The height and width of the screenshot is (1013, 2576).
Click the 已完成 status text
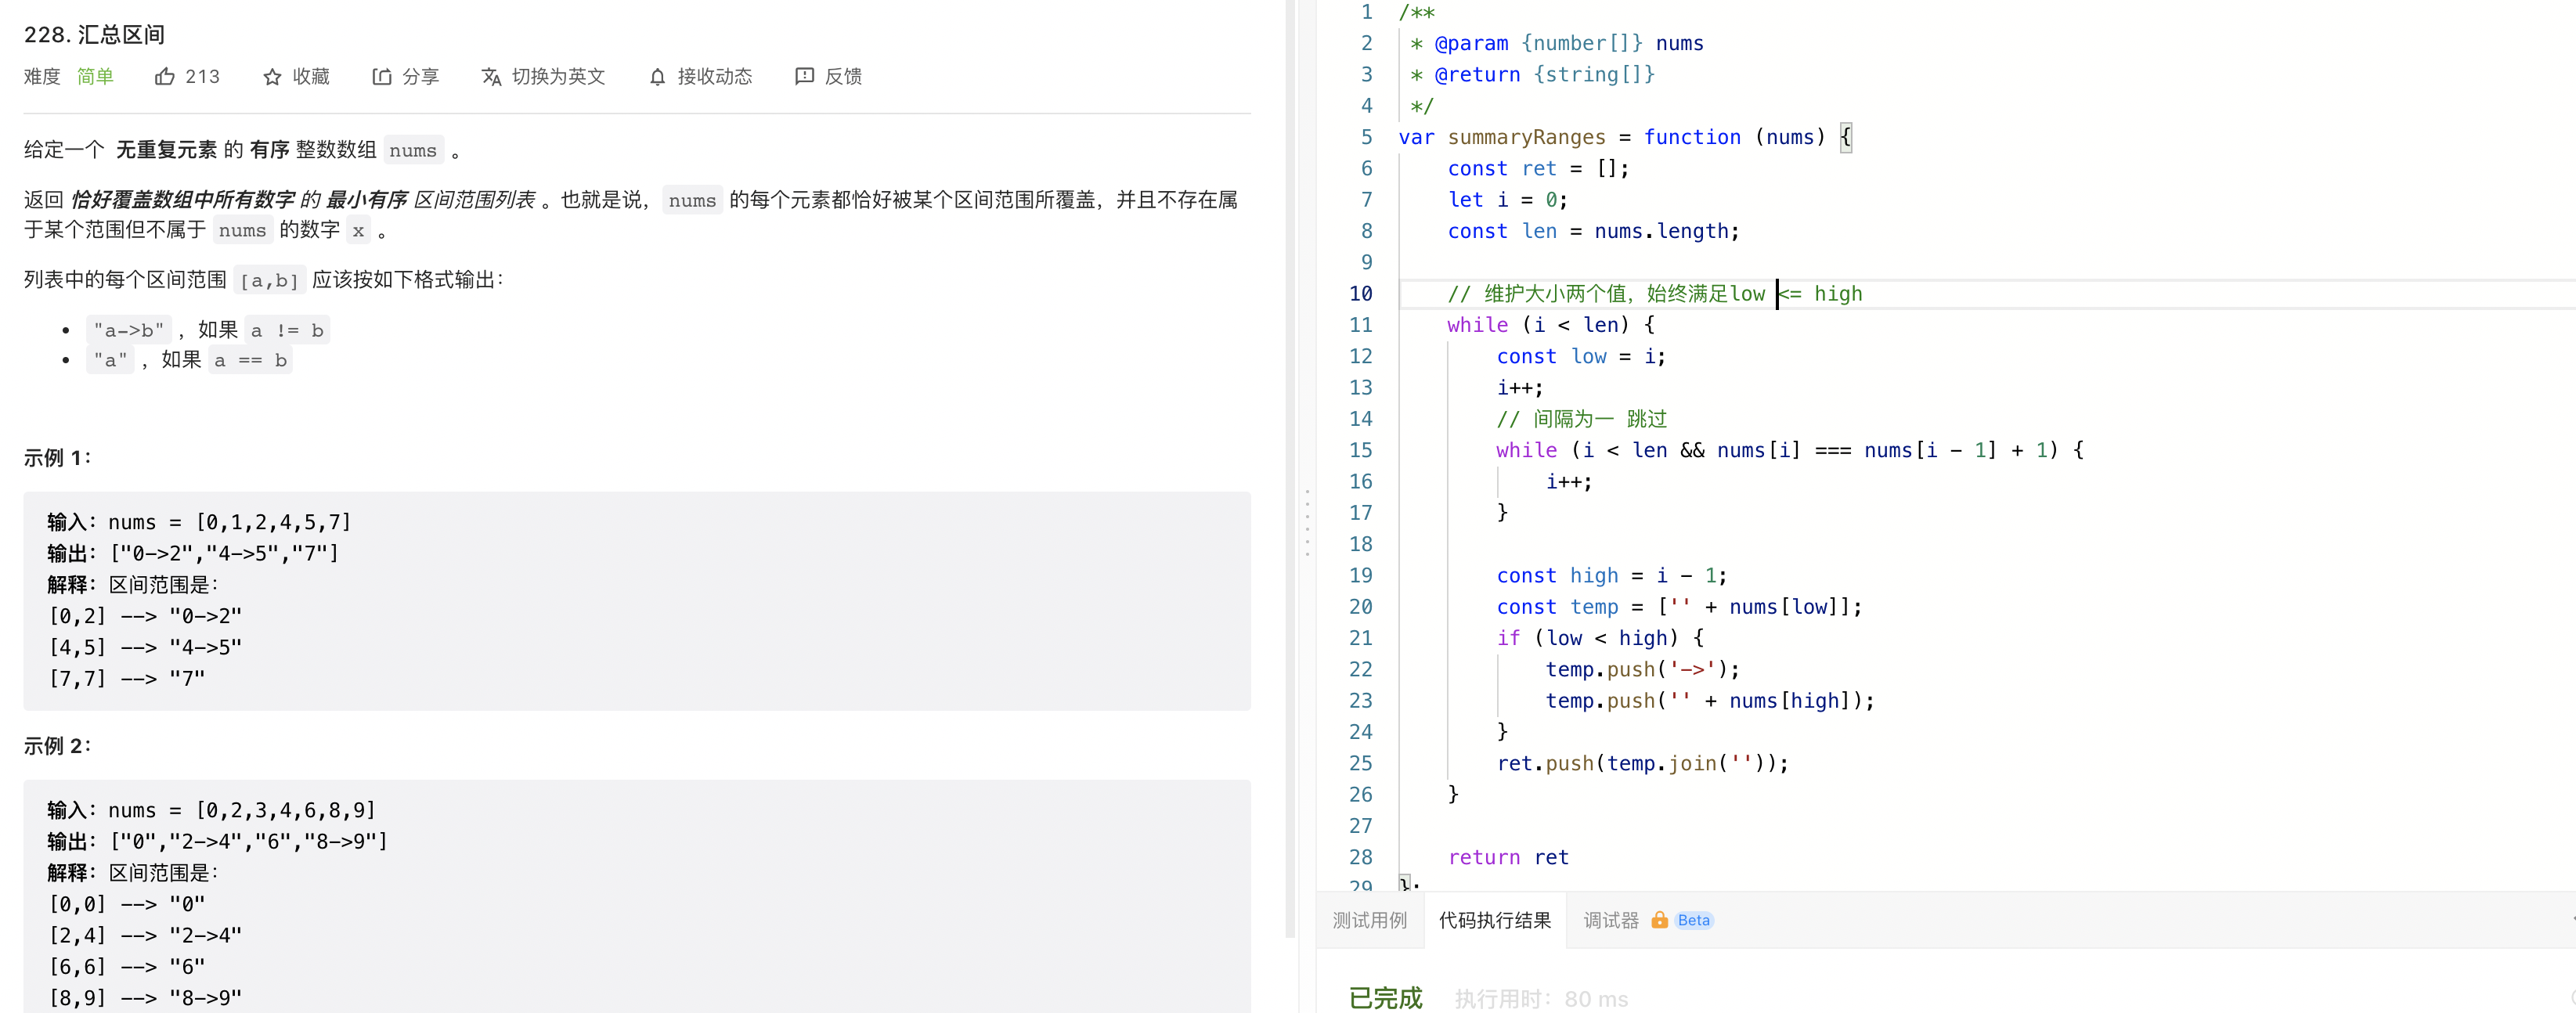1385,998
